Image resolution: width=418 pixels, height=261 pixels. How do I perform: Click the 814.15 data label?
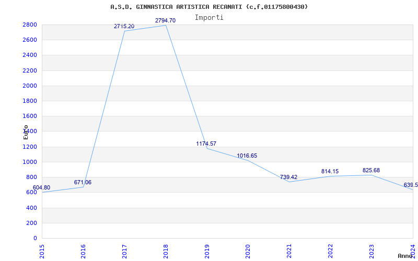click(x=330, y=172)
